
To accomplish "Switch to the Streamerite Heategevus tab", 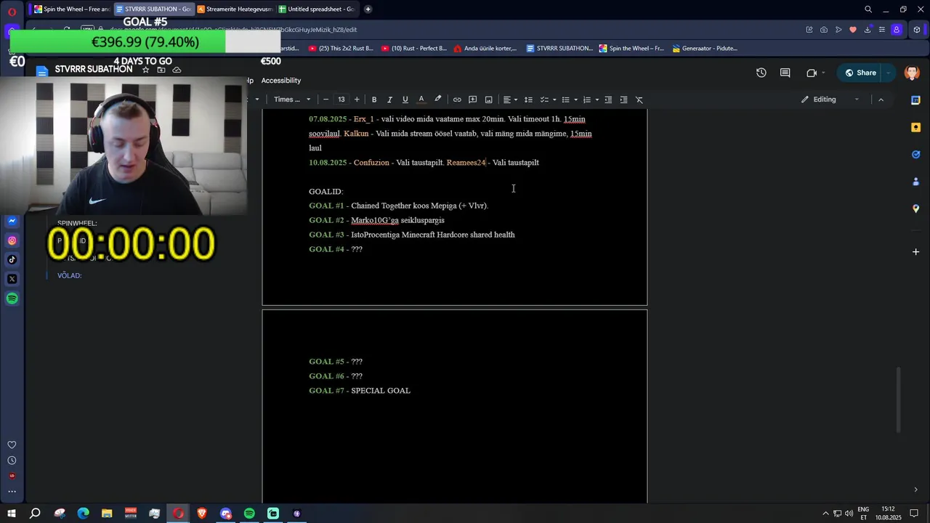I will click(235, 9).
